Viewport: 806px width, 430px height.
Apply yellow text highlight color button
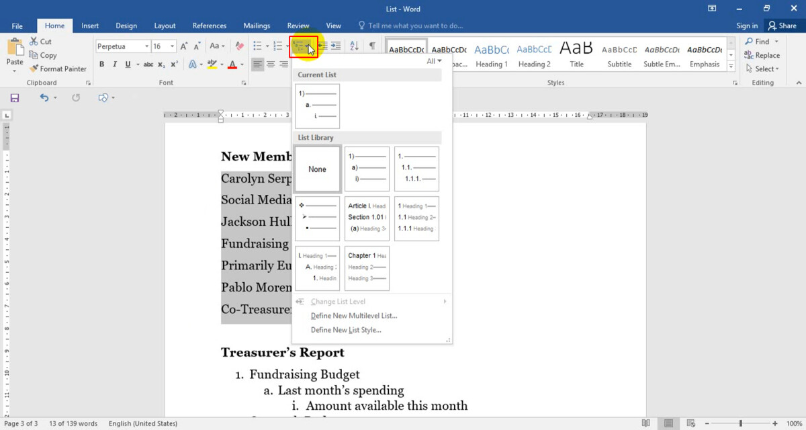pos(212,64)
